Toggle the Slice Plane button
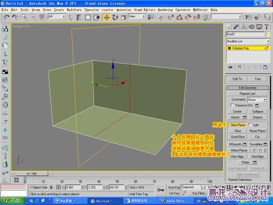Screen dimensions: 273x205 [x=238, y=125]
